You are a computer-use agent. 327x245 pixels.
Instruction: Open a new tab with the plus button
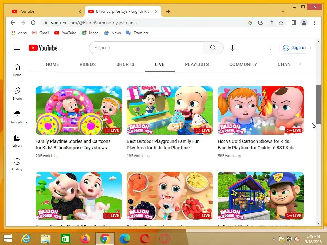(x=168, y=11)
